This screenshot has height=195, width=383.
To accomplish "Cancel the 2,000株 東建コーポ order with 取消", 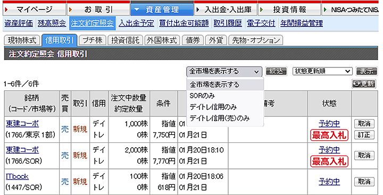I will pos(364,156).
